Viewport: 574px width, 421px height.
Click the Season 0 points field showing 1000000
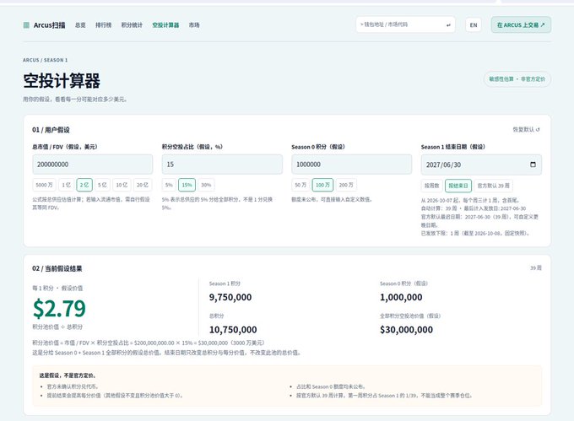pyautogui.click(x=351, y=165)
